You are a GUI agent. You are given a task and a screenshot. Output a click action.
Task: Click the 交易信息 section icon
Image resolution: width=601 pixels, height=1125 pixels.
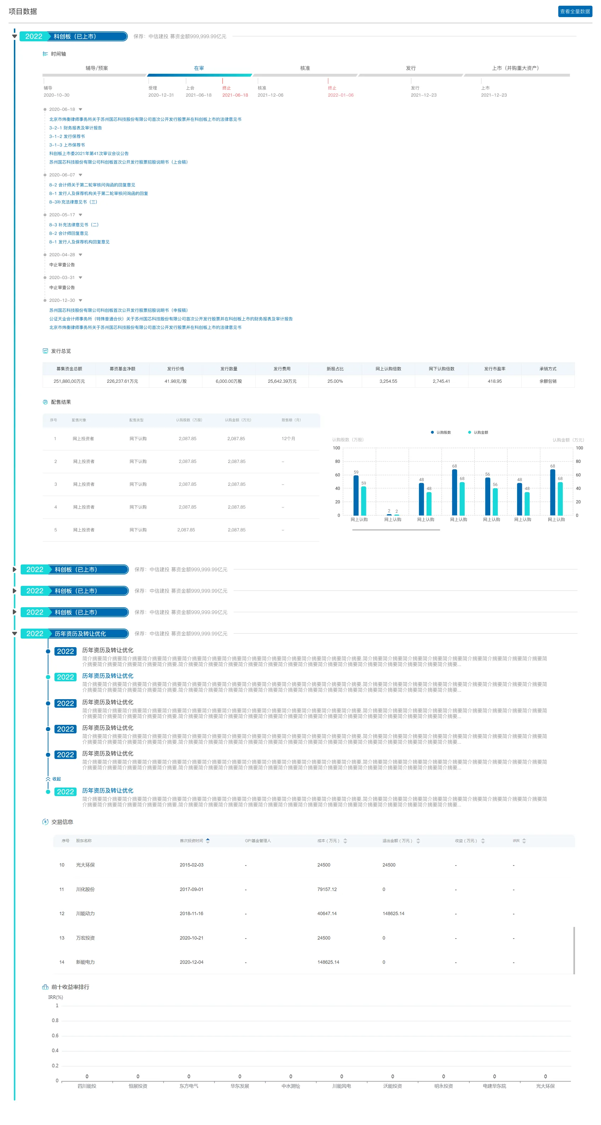coord(45,821)
